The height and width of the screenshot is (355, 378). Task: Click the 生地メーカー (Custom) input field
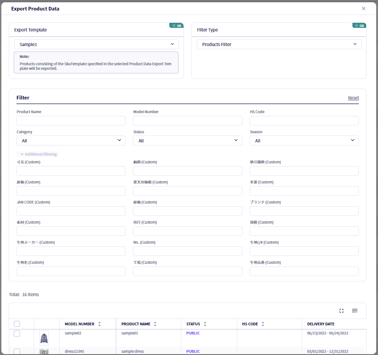click(x=71, y=251)
